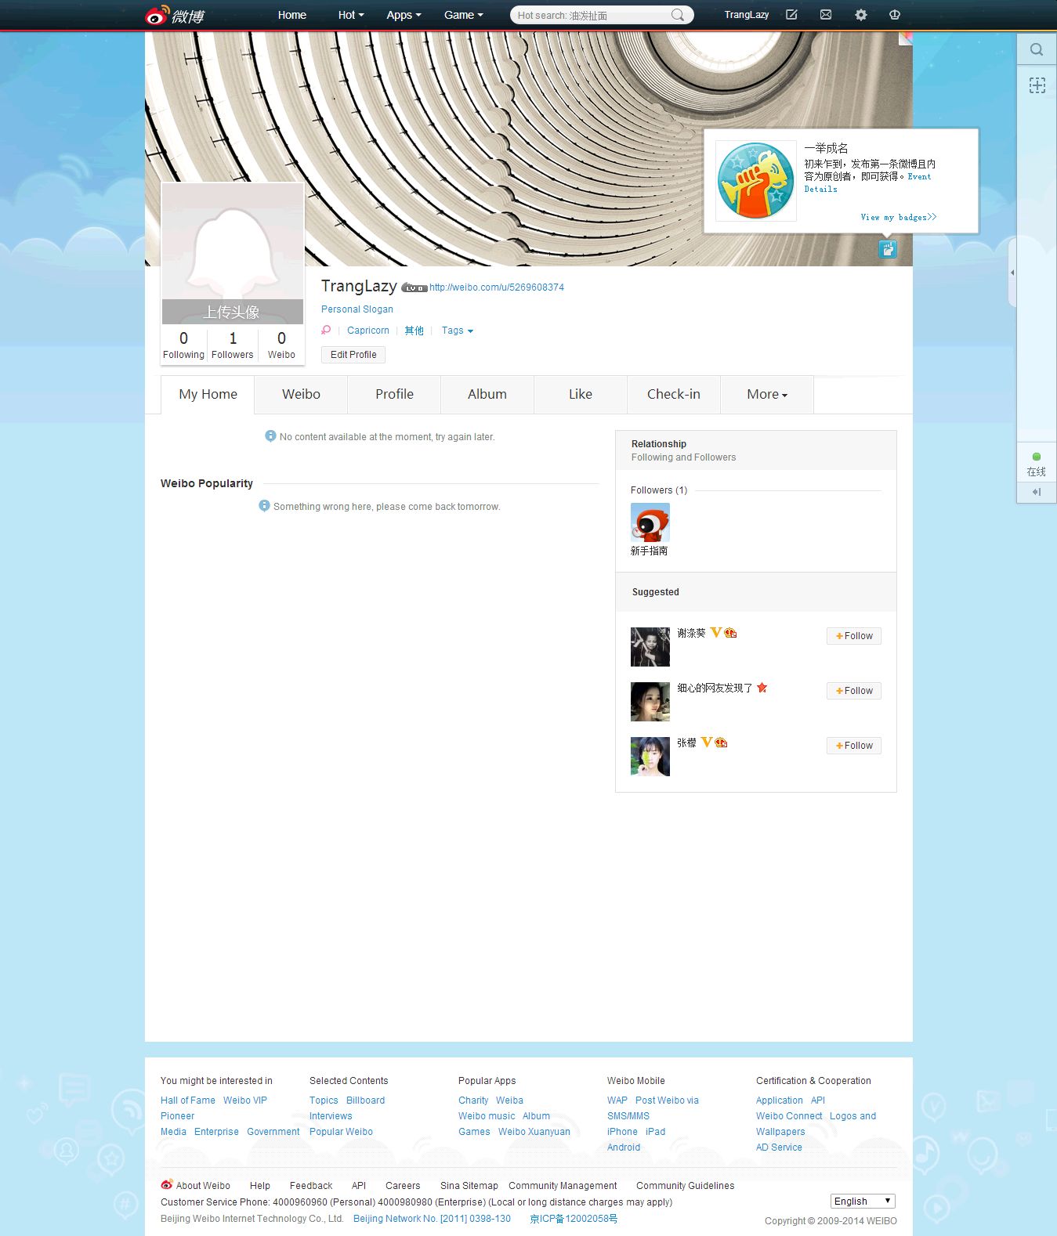This screenshot has height=1236, width=1057.
Task: Click the profile avatar upload placeholder
Action: (233, 254)
